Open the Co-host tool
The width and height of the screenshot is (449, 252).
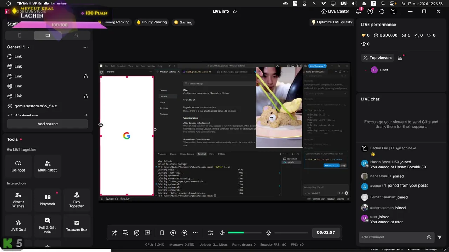[18, 166]
